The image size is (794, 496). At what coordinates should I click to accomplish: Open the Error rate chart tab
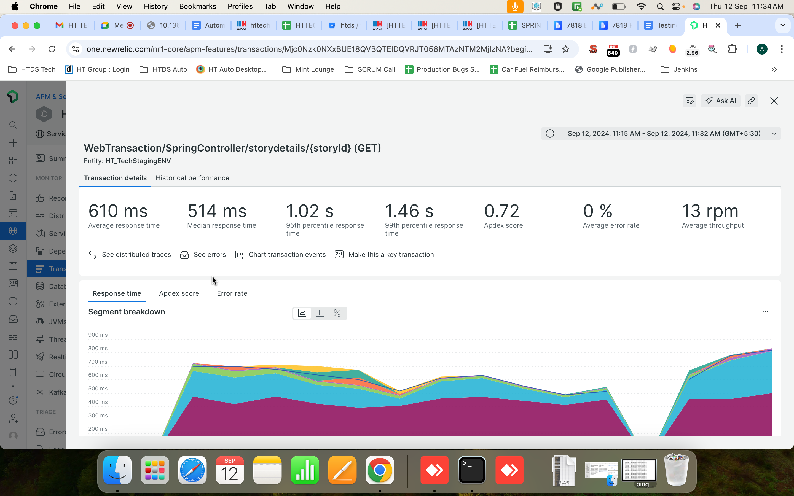point(232,293)
